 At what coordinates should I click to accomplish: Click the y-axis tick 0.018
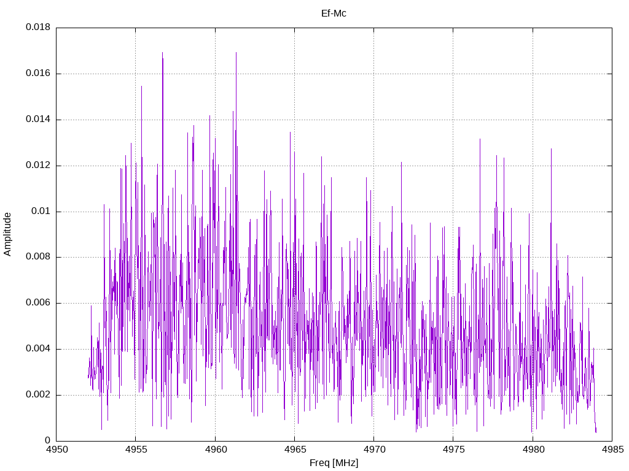38,27
